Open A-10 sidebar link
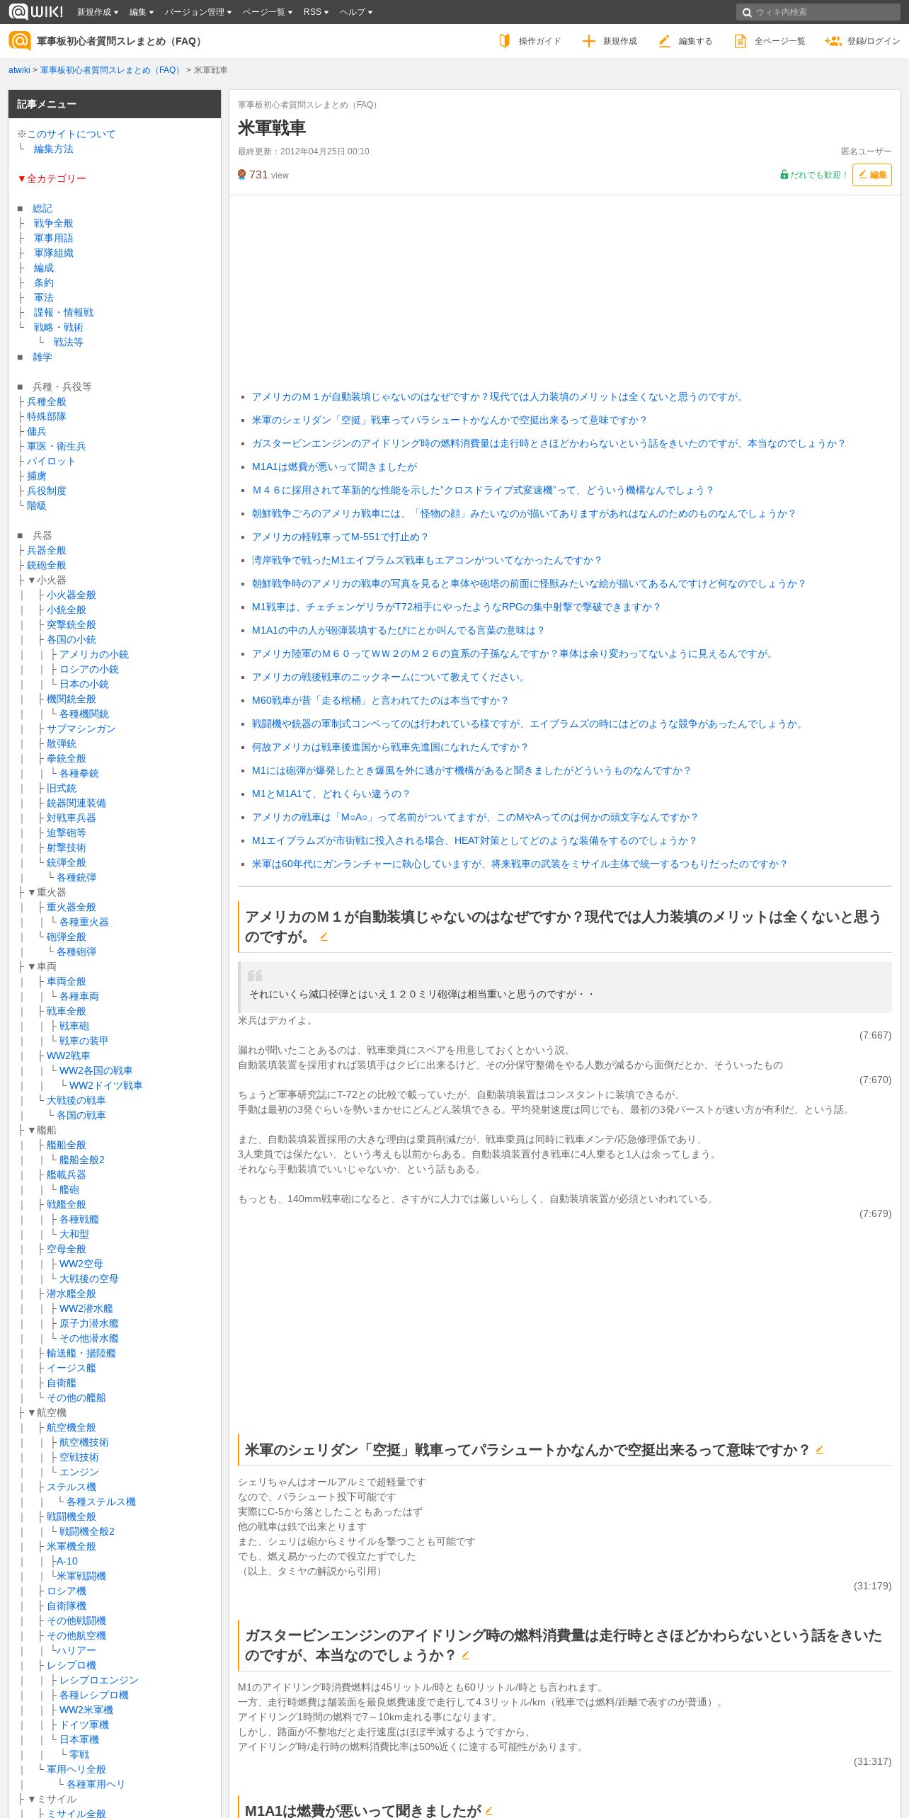909x1818 pixels. click(67, 1561)
